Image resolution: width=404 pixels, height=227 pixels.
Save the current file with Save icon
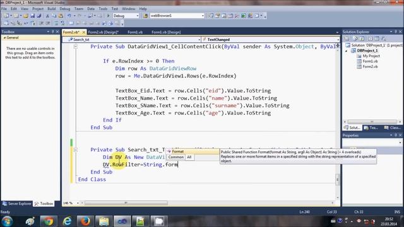tap(32, 16)
